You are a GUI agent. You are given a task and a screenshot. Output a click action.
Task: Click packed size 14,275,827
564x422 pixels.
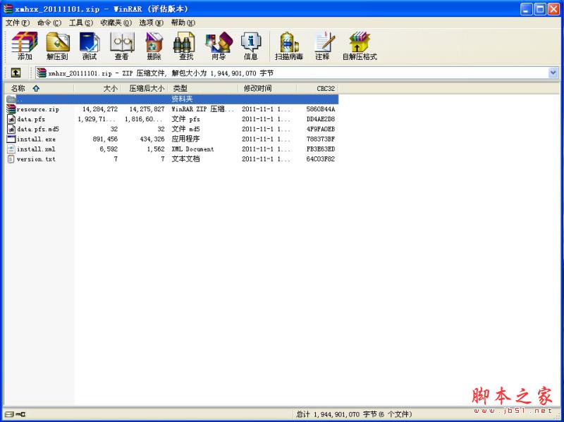(147, 109)
